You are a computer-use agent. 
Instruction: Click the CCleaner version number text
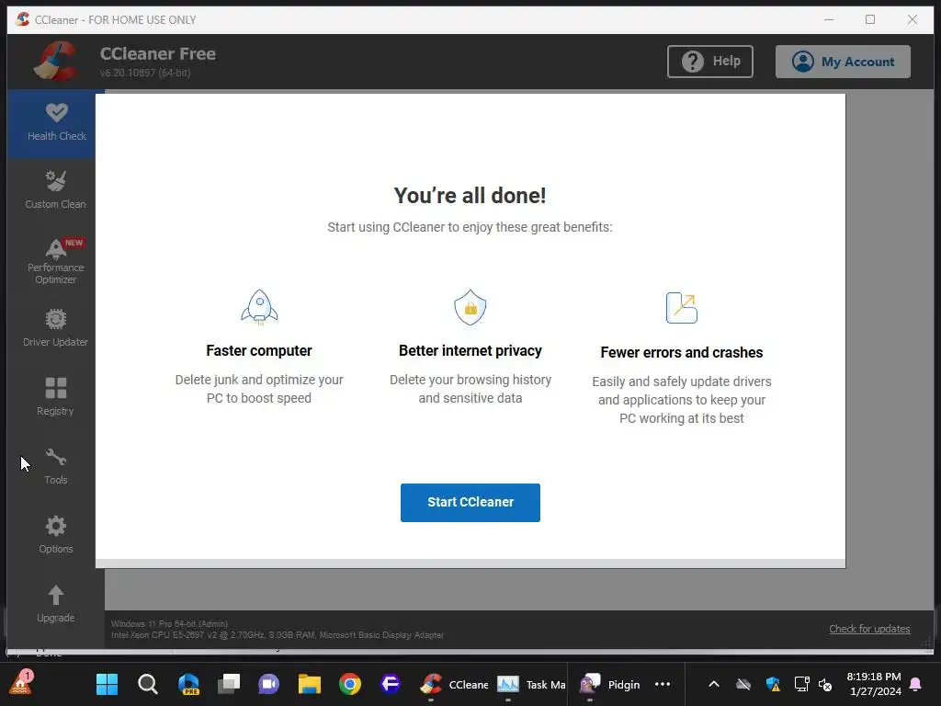(x=145, y=73)
